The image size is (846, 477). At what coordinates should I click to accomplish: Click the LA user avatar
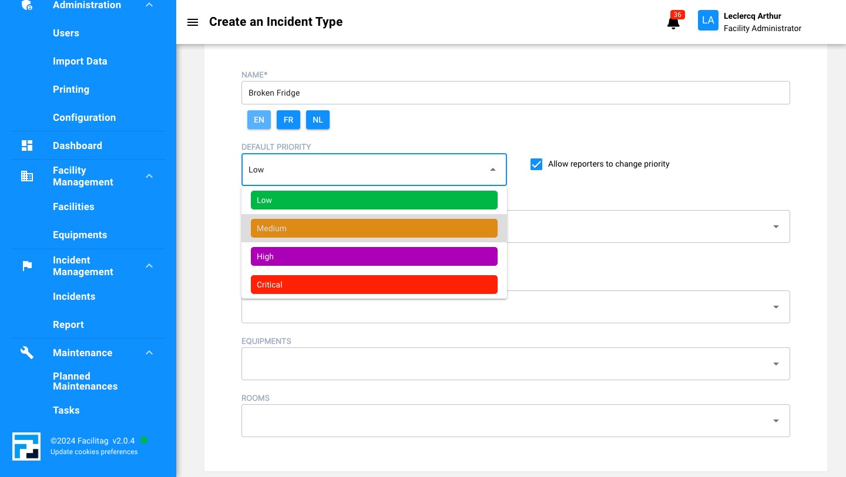tap(708, 21)
